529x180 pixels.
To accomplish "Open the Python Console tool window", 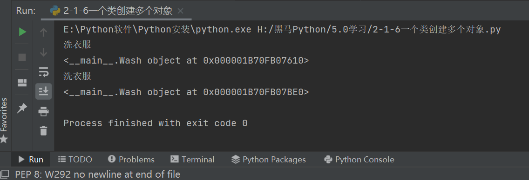I will (359, 160).
